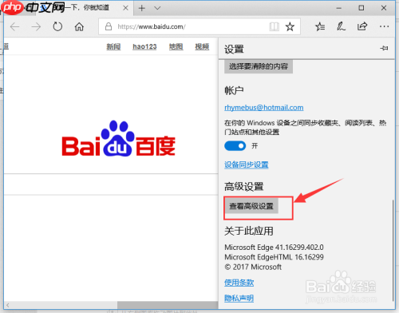This screenshot has height=313, width=399.
Task: Click the browser back arrow
Action: click(15, 26)
